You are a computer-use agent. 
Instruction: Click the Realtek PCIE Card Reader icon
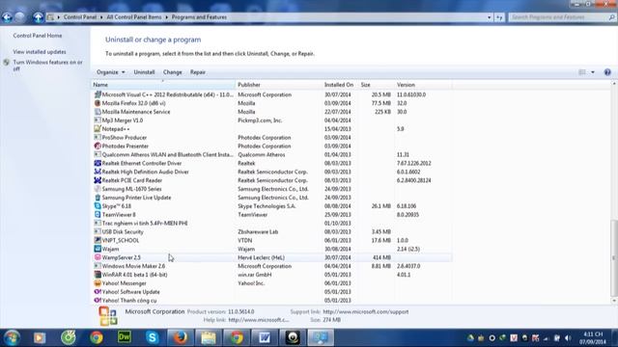coord(98,180)
